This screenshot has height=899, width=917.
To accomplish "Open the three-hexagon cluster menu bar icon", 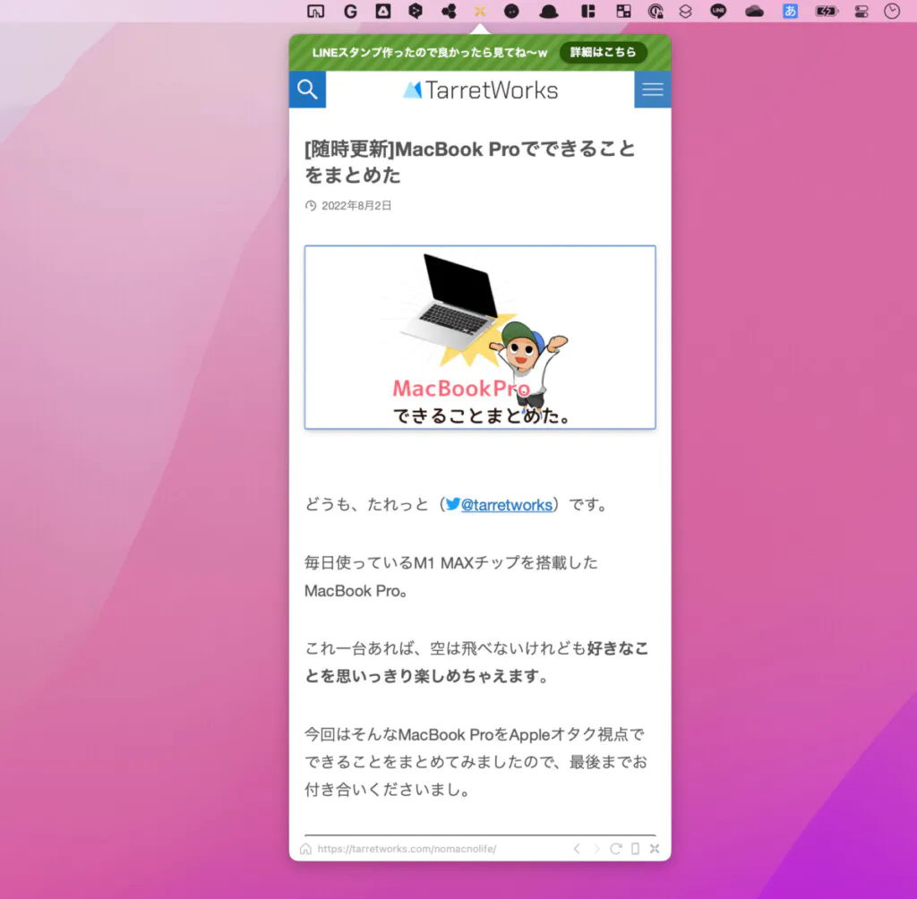I will tap(449, 11).
